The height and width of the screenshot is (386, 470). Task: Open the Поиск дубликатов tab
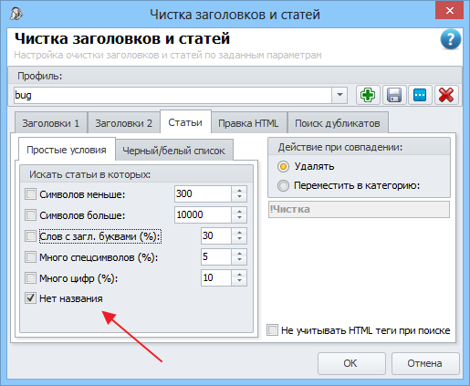click(338, 123)
